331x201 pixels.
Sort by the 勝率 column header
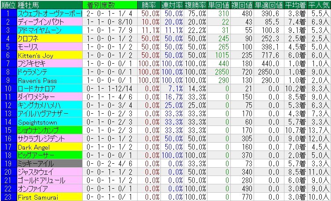pyautogui.click(x=149, y=5)
